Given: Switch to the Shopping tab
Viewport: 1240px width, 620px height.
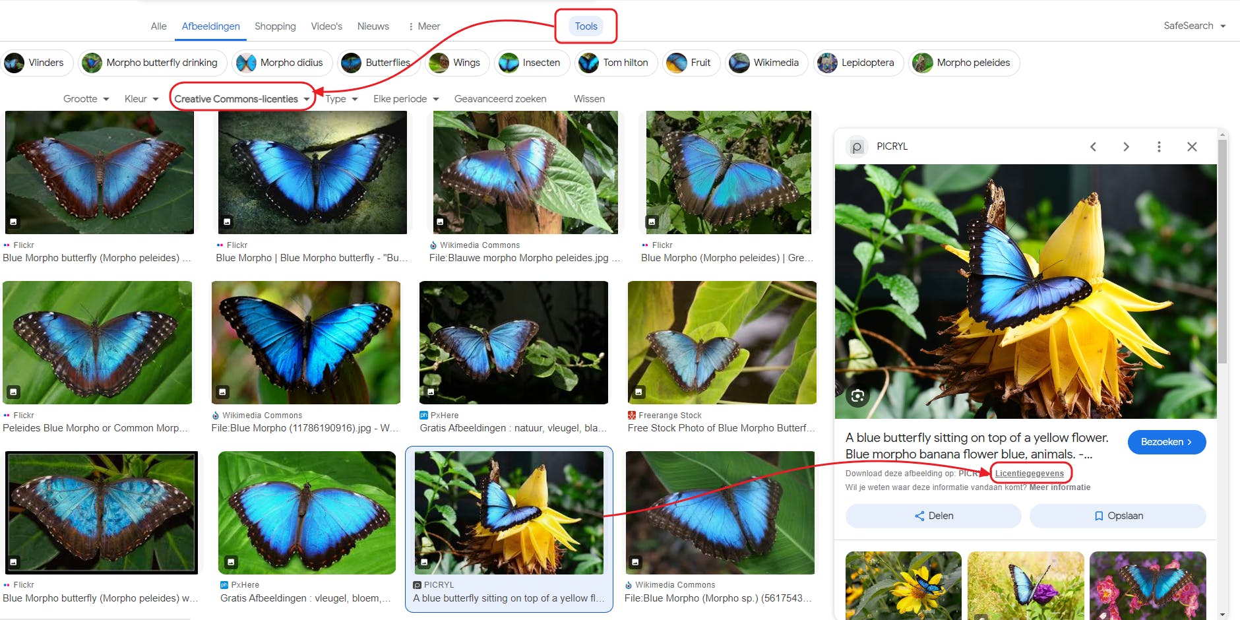Looking at the screenshot, I should click(275, 26).
